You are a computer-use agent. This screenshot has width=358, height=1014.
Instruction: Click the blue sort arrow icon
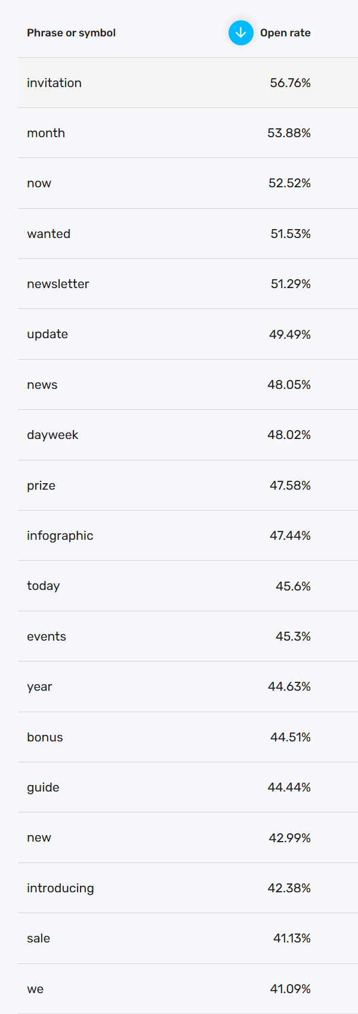point(241,33)
